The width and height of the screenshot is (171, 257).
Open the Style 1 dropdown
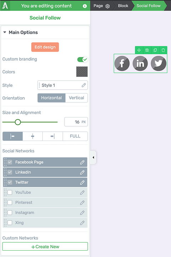pos(63,85)
